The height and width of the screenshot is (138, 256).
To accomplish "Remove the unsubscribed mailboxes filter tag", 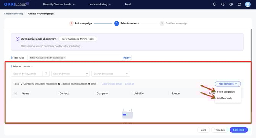I will pos(65,58).
